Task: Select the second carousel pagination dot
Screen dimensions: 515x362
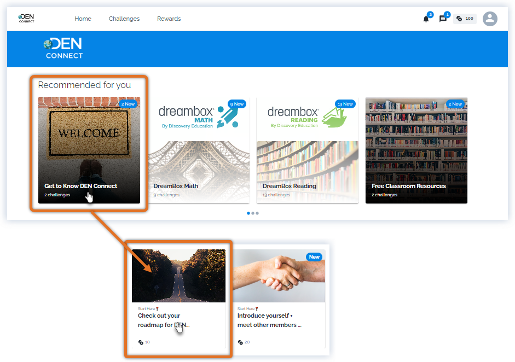Action: pos(253,213)
